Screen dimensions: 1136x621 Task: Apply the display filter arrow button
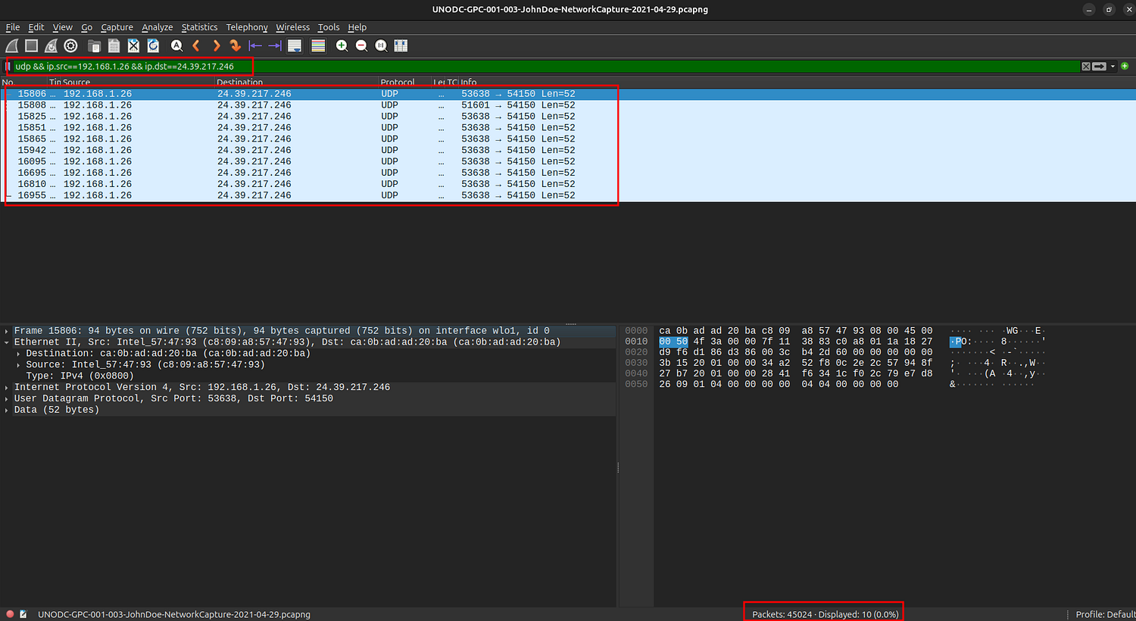(1100, 67)
